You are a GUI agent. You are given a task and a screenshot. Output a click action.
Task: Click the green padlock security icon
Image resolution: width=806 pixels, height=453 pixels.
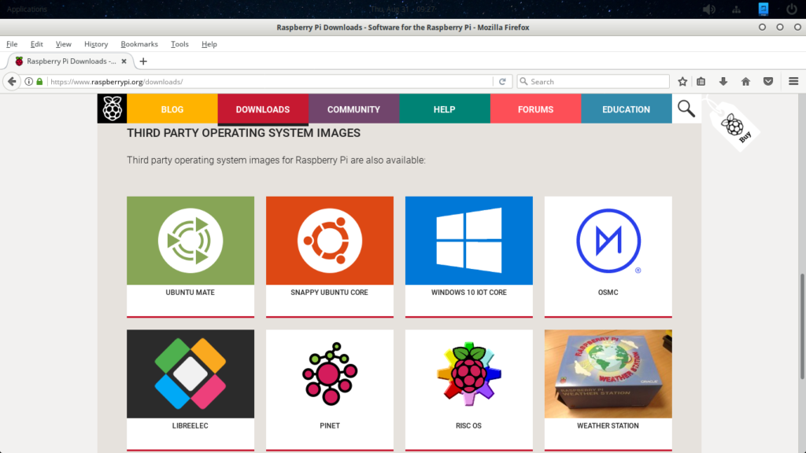click(39, 82)
